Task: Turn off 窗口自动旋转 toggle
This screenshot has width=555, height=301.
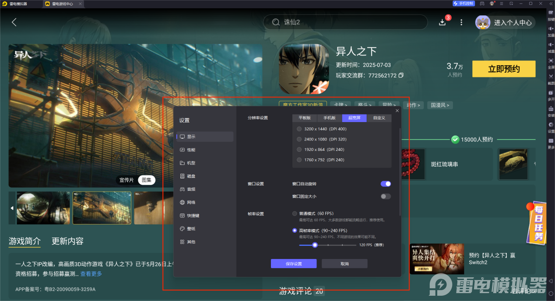Action: 386,184
